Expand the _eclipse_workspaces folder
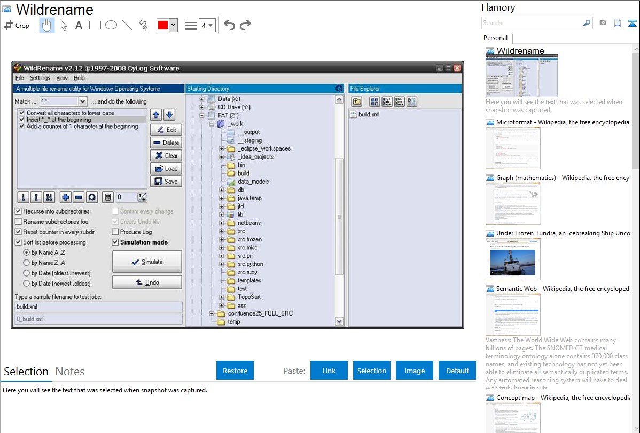 221,148
